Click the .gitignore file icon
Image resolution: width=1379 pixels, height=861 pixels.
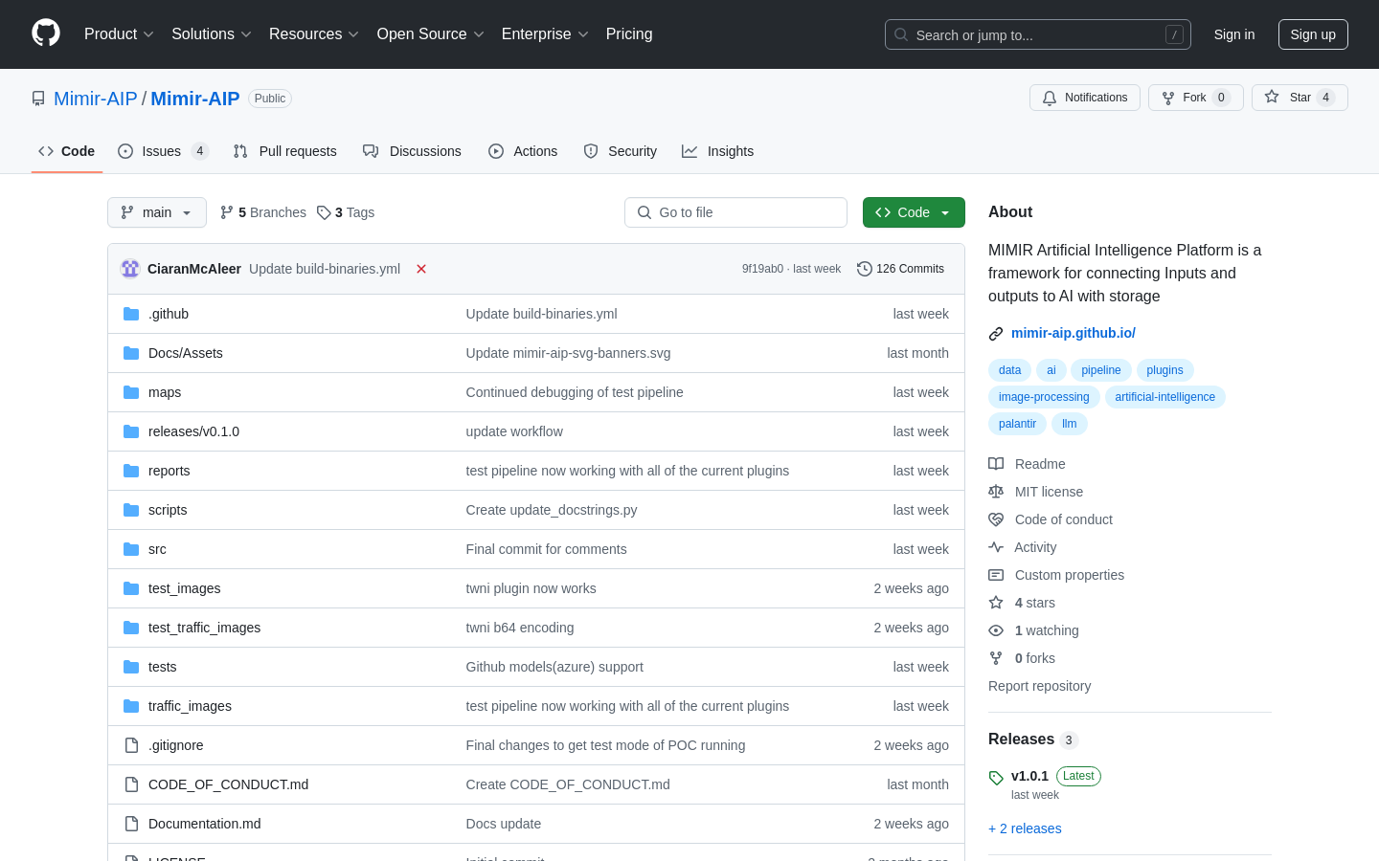131,745
